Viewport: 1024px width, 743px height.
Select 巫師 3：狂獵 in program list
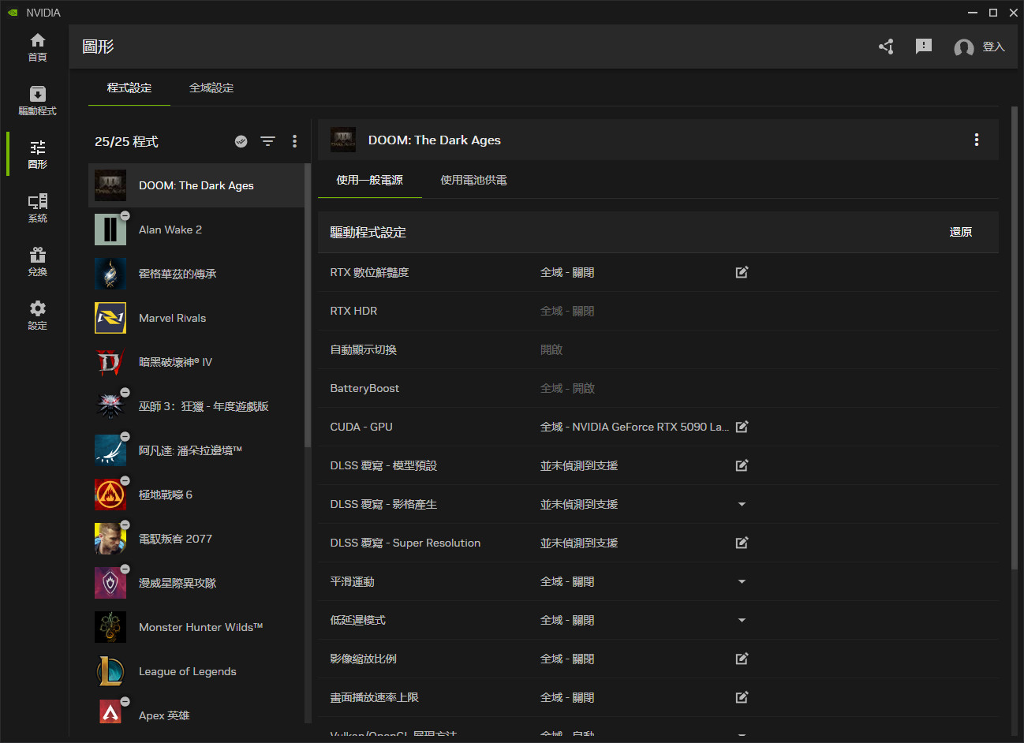[x=196, y=406]
